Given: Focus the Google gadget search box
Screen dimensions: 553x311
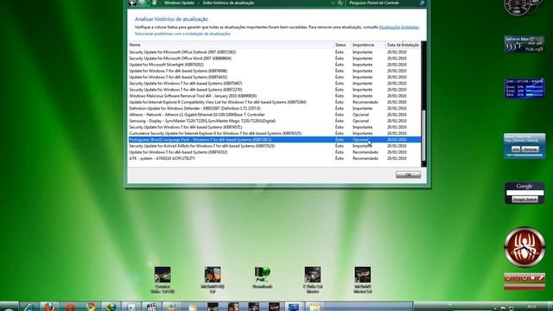Looking at the screenshot, I should click(524, 193).
